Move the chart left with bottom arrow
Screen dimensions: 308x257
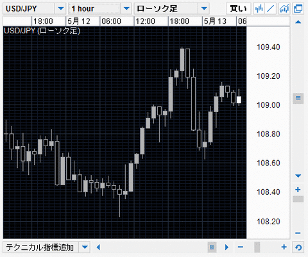pos(98,247)
